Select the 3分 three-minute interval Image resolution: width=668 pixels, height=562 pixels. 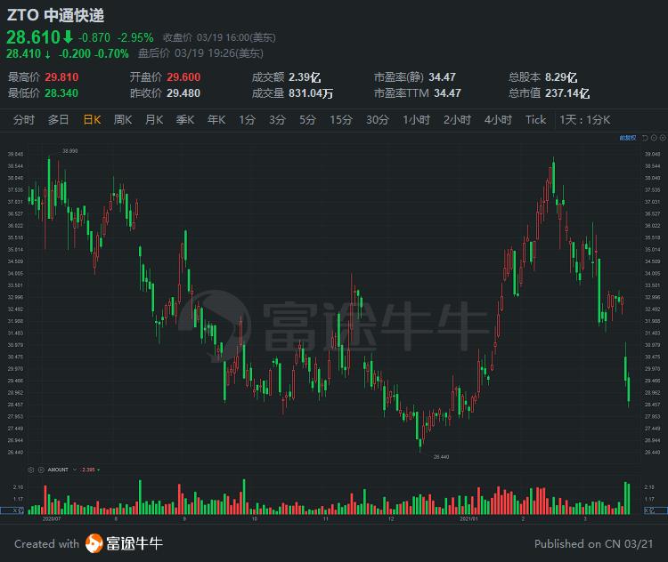277,120
